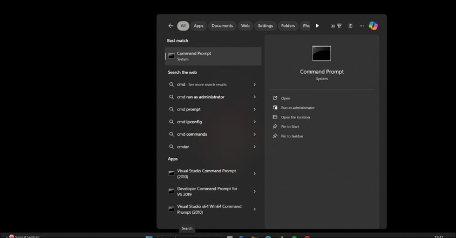The width and height of the screenshot is (456, 238).
Task: Expand the cmder suggestion chevron
Action: pos(255,146)
